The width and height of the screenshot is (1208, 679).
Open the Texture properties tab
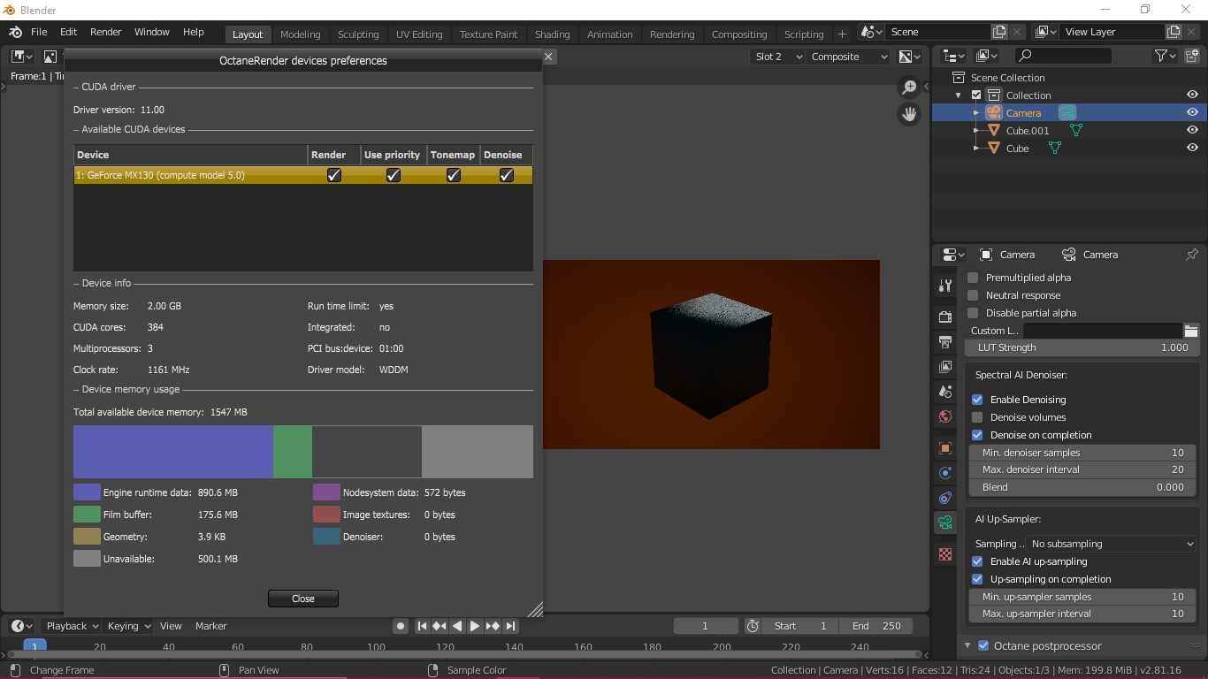(945, 554)
